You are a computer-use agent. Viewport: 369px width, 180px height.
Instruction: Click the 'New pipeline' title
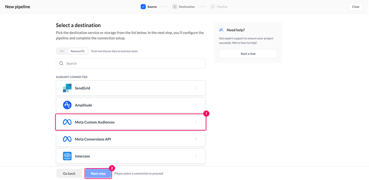pyautogui.click(x=18, y=7)
